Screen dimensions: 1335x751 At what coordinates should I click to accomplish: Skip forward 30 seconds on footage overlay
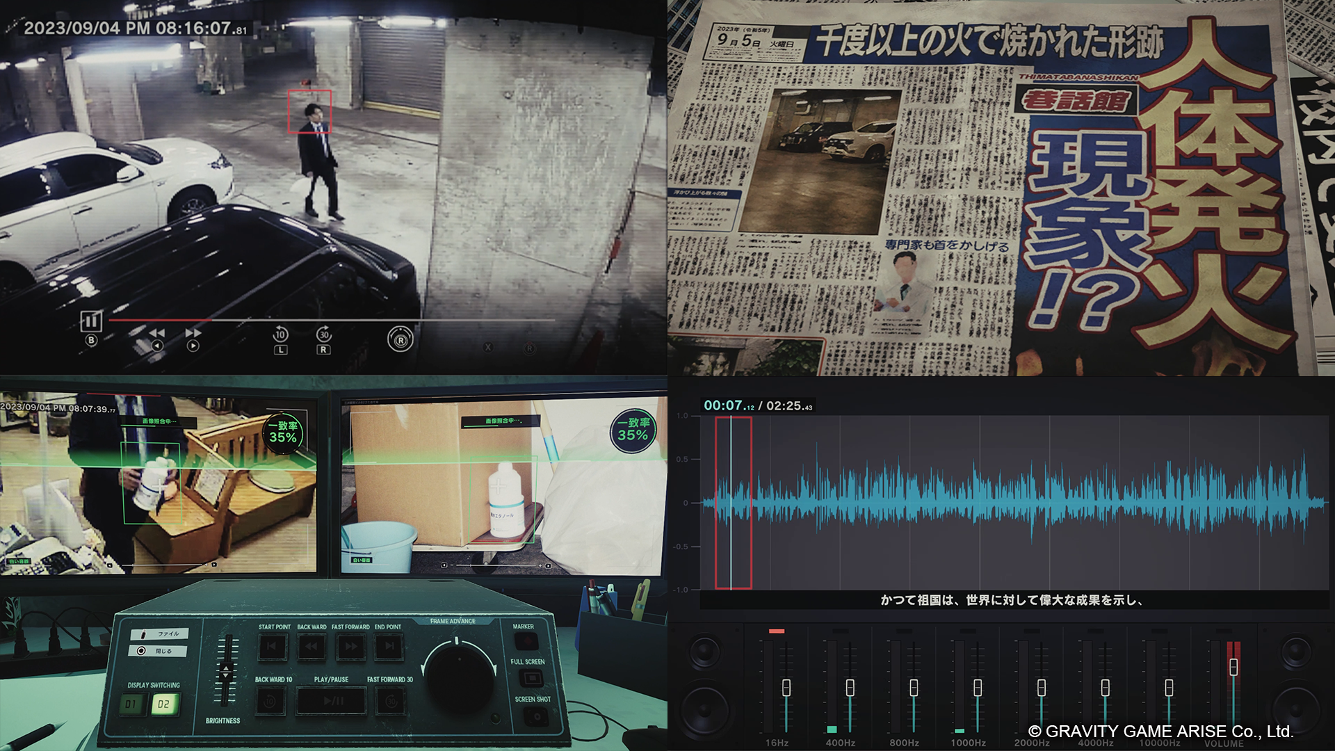(x=323, y=334)
